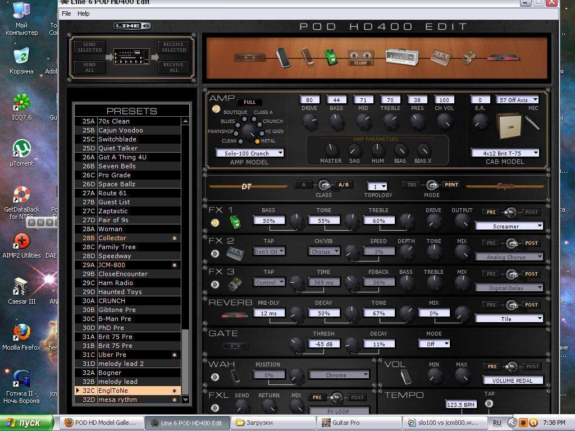575x431 pixels.
Task: Click the Send Selected button
Action: [x=90, y=47]
